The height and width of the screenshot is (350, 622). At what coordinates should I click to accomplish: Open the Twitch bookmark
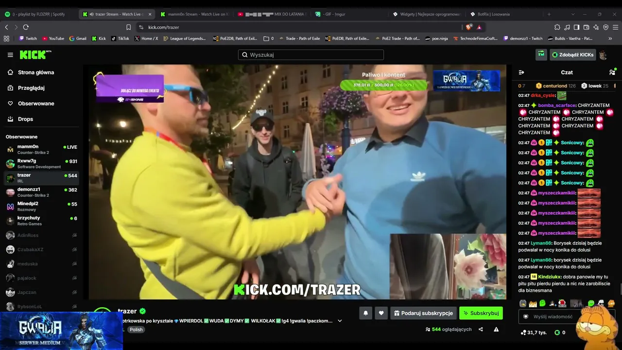pos(28,38)
